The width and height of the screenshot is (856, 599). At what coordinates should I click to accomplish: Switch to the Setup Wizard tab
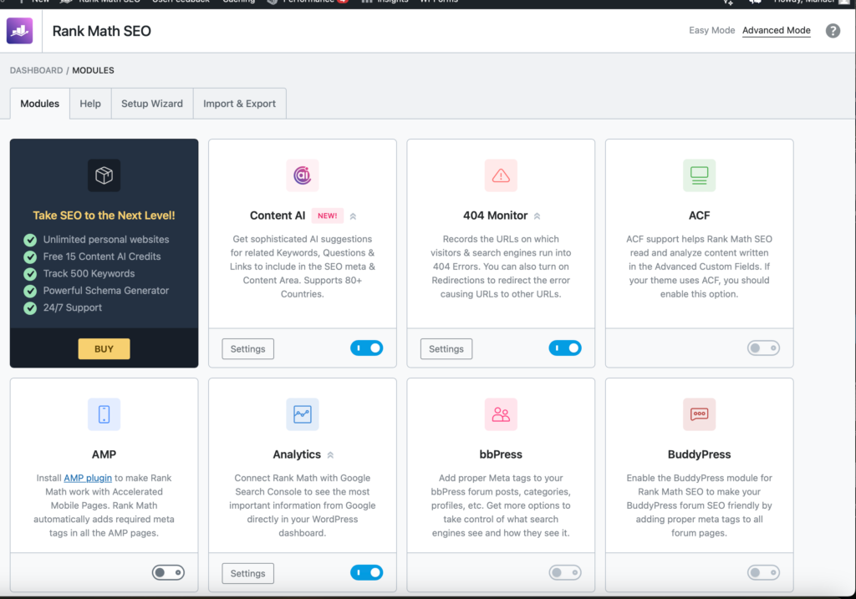[x=151, y=103]
